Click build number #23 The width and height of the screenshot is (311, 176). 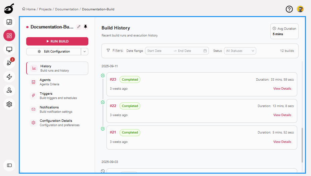113,79
